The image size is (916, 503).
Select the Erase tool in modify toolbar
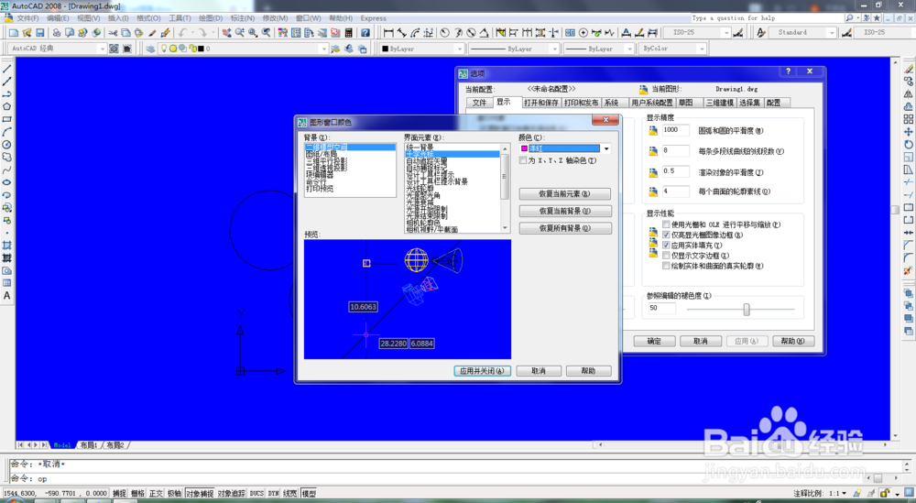tap(909, 69)
